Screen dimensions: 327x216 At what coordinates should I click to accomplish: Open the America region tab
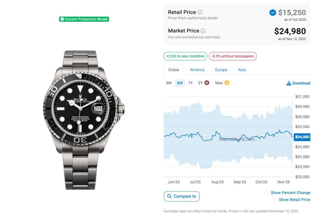pyautogui.click(x=197, y=70)
